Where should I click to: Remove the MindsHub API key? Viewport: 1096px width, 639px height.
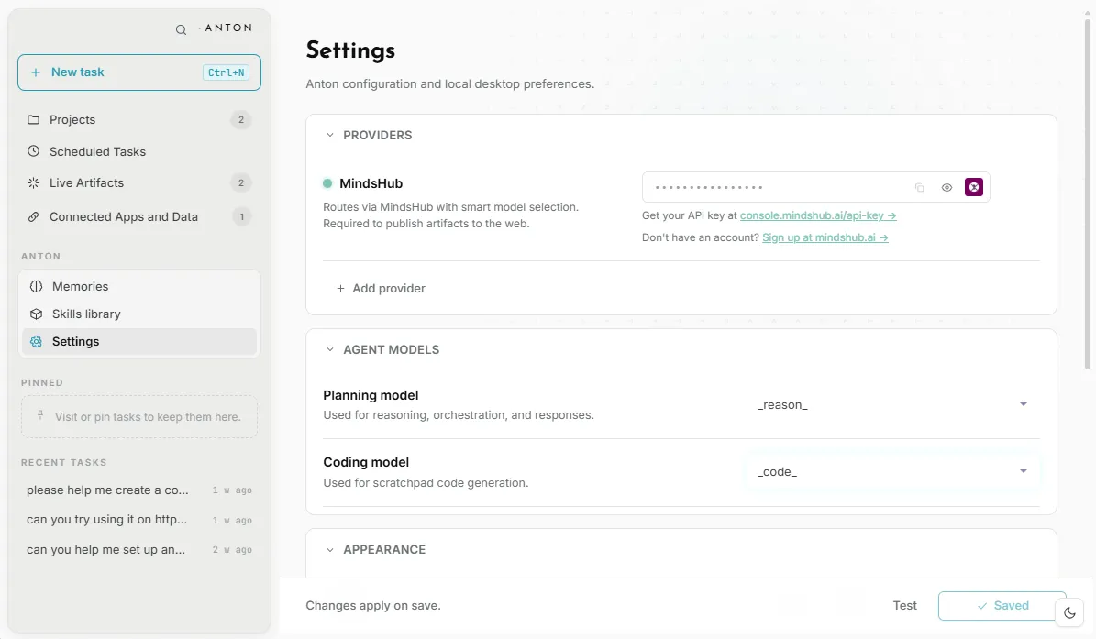pos(974,187)
